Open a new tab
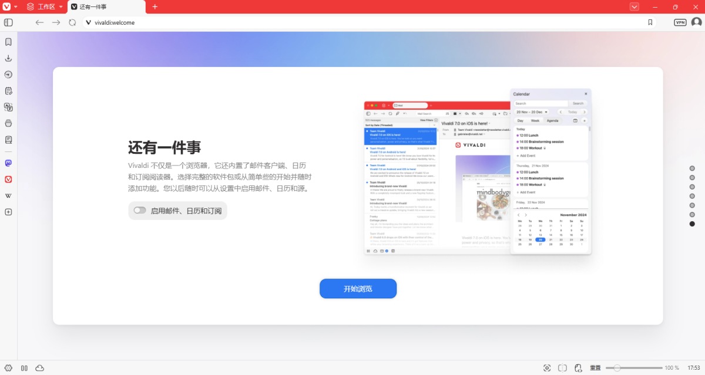Viewport: 705px width, 375px height. click(x=154, y=6)
